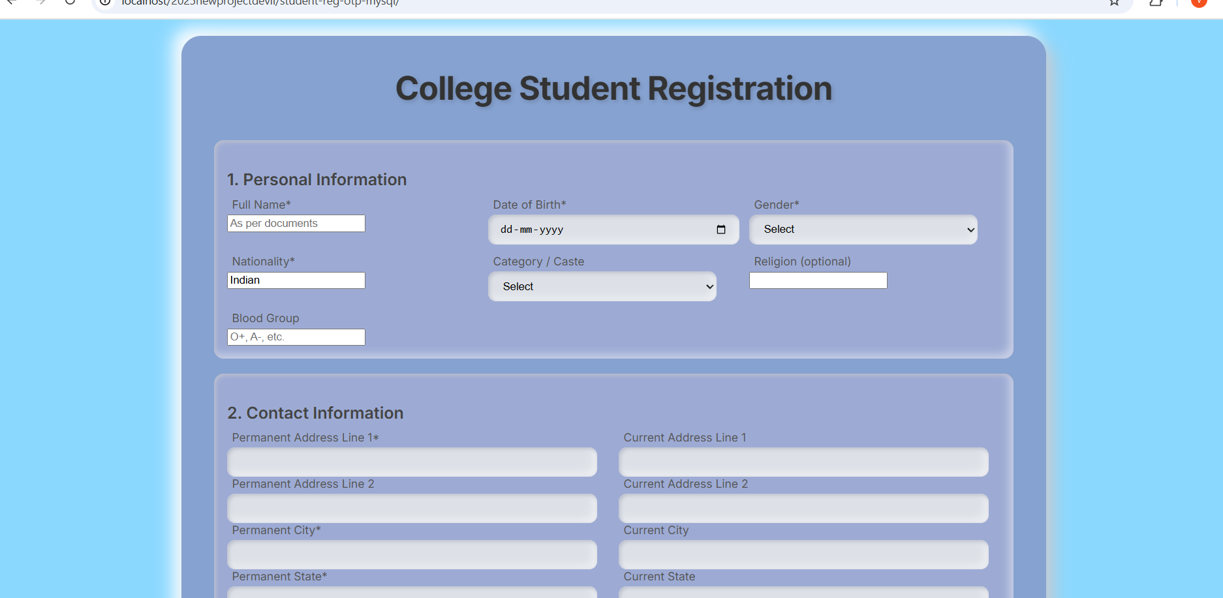Open the Gender select dropdown
Screen dimensions: 1223x598
coord(863,230)
